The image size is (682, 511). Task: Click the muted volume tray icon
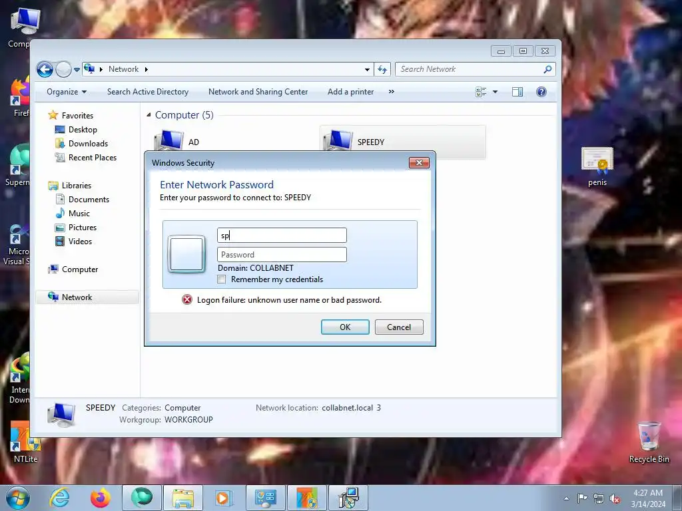[615, 499]
